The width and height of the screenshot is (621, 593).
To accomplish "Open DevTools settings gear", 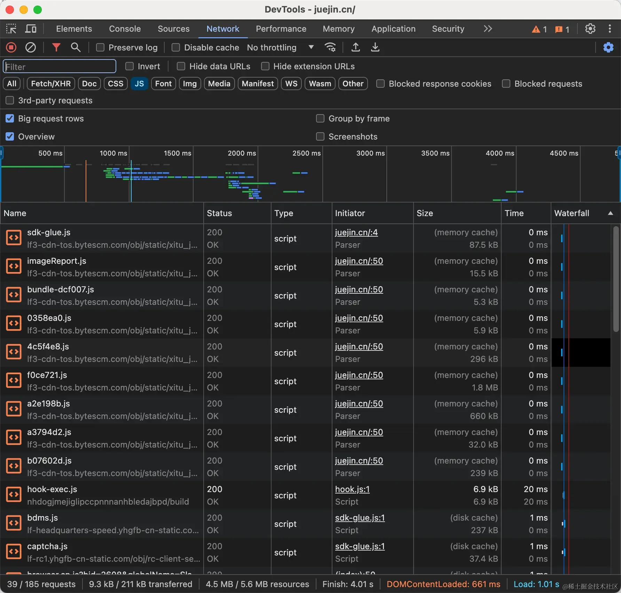I will [x=590, y=29].
